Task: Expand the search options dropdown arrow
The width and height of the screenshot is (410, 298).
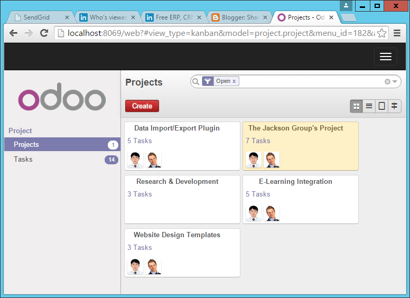Action: pos(395,81)
